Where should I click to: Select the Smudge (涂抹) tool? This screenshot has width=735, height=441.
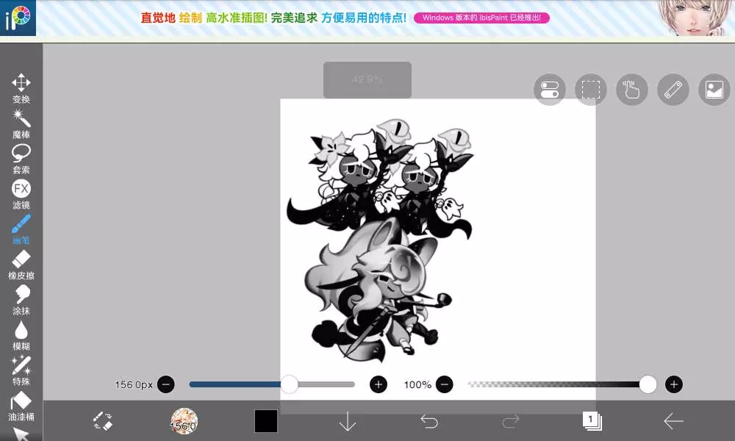pyautogui.click(x=21, y=301)
